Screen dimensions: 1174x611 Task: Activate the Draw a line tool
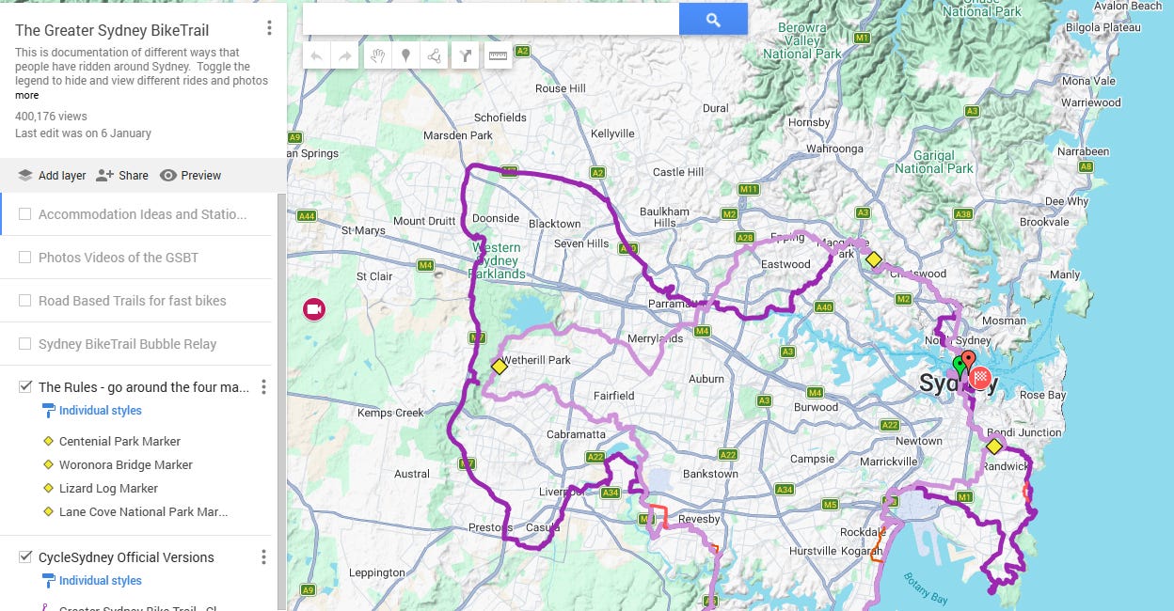coord(434,56)
